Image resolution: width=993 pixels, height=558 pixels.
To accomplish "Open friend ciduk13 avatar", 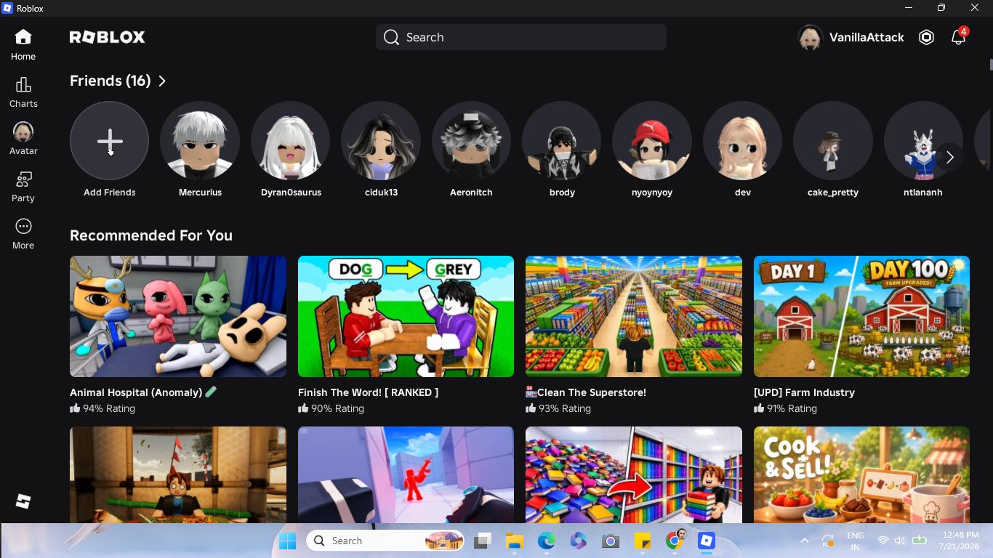I will (381, 140).
